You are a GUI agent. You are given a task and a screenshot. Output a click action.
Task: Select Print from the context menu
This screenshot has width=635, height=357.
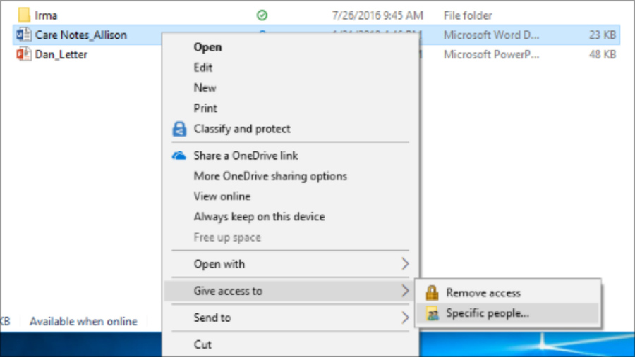205,108
